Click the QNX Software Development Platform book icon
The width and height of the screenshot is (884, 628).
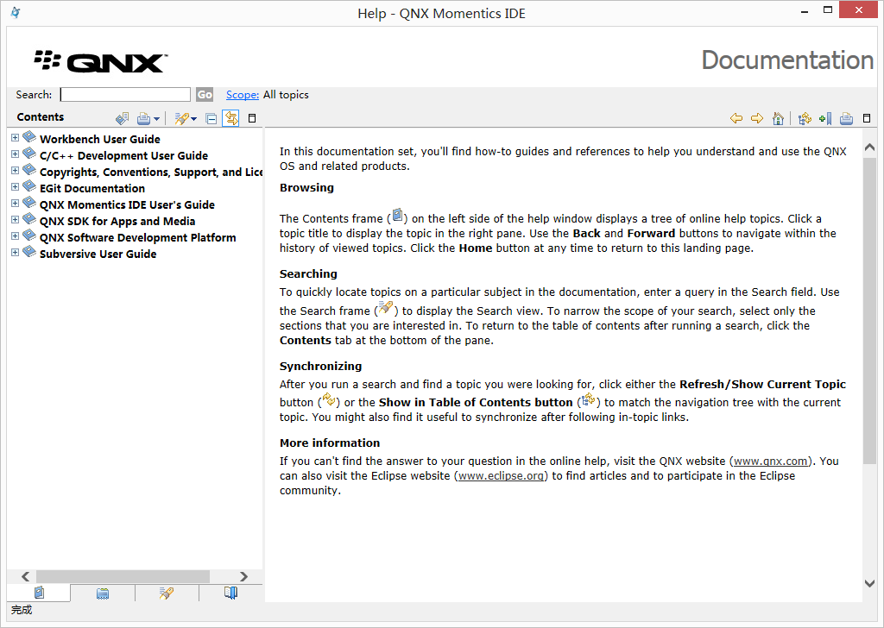tap(29, 235)
